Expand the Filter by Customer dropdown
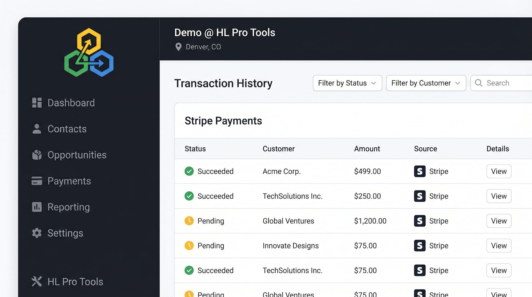 point(426,83)
